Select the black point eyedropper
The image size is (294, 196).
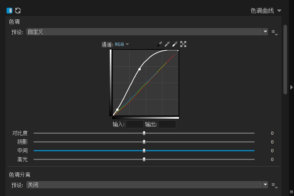tap(160, 44)
